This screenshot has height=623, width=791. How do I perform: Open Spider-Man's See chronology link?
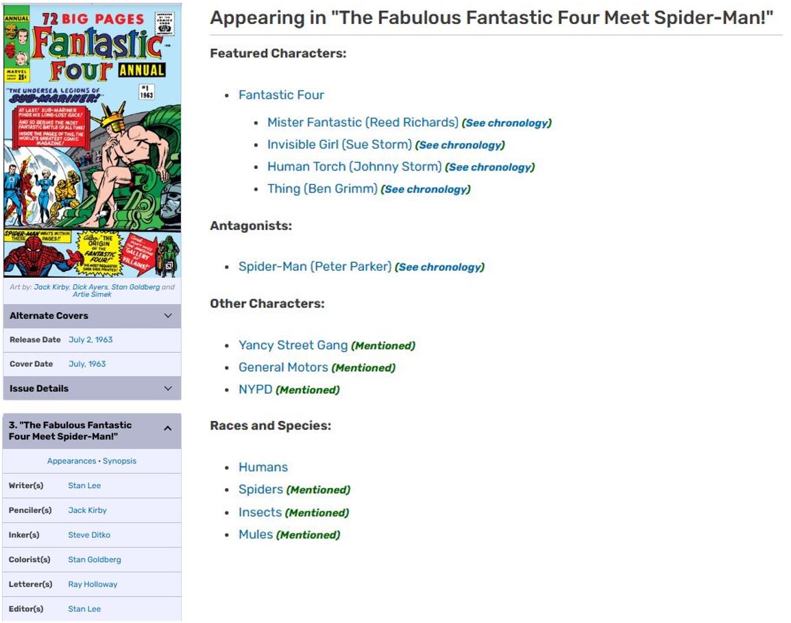pos(439,267)
